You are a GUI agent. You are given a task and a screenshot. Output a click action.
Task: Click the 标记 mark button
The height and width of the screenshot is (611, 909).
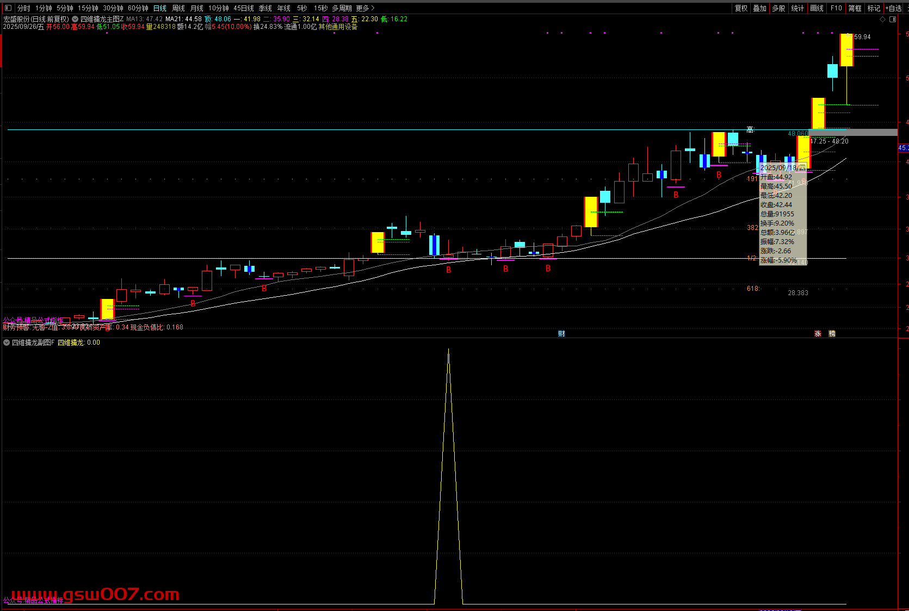click(x=874, y=8)
